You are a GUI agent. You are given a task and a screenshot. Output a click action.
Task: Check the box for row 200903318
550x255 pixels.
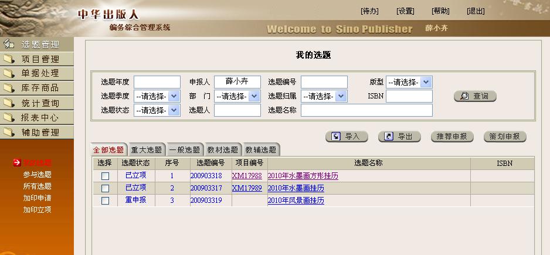[105, 176]
